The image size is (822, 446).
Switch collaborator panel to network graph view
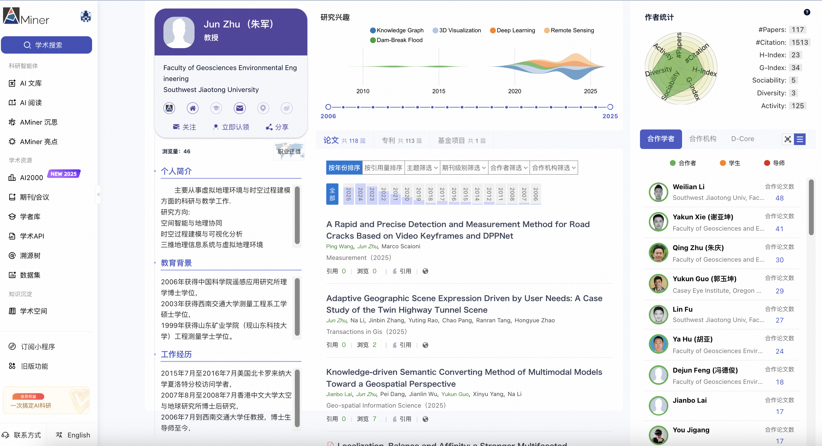788,139
